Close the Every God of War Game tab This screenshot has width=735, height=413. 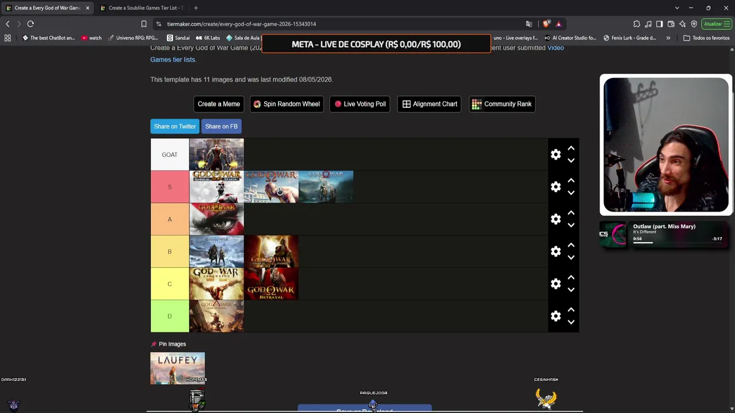coord(87,8)
